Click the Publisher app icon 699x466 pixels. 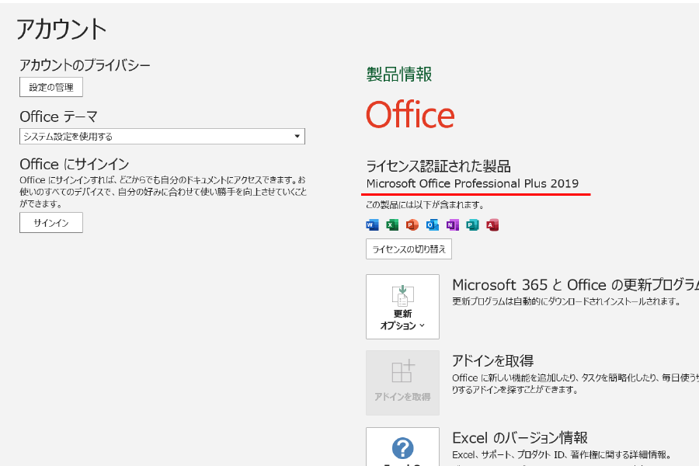pos(472,224)
